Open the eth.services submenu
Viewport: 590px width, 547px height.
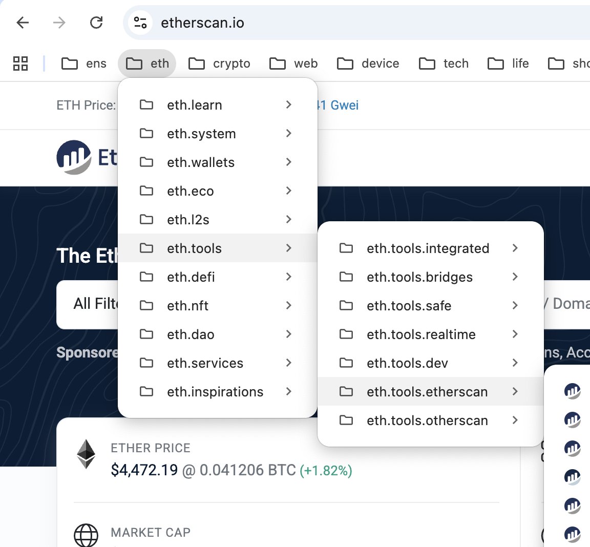point(218,363)
